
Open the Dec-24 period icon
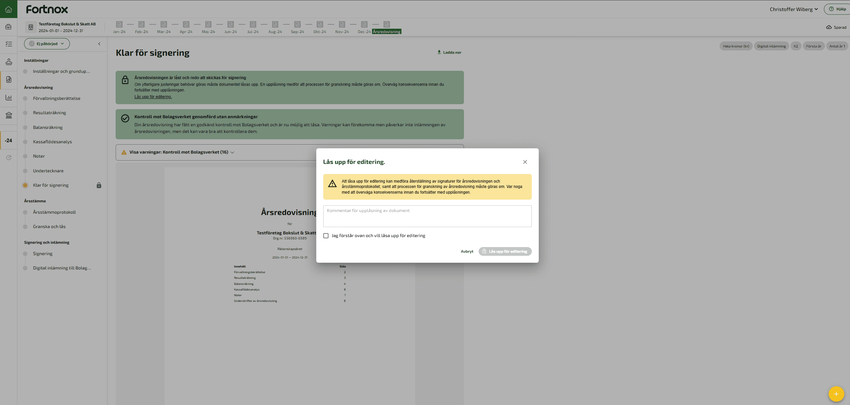(x=364, y=24)
